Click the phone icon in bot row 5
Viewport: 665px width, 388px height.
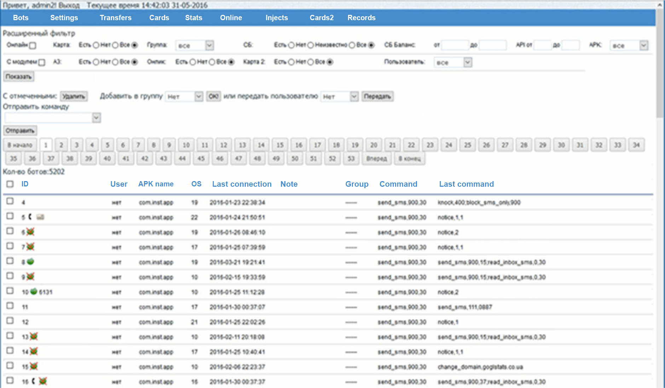(30, 217)
